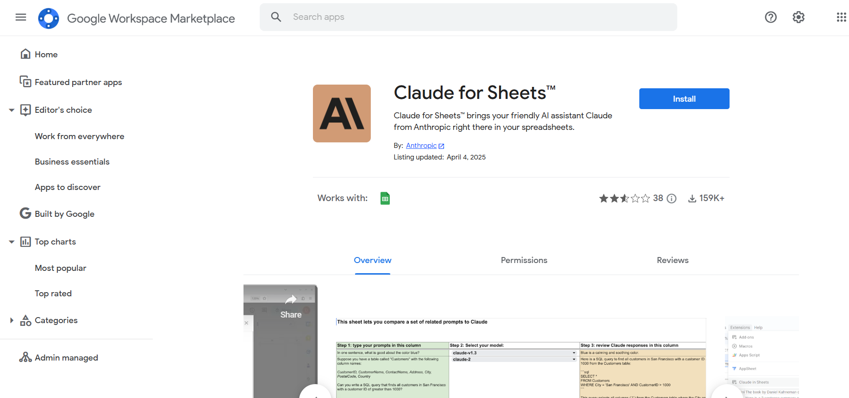Select Work from everywhere
The image size is (849, 398).
pyautogui.click(x=80, y=136)
